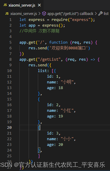Click name value "小红"
The width and height of the screenshot is (110, 171).
tap(67, 111)
